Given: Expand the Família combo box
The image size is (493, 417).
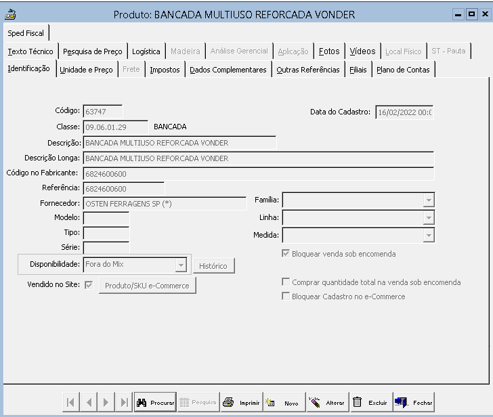Looking at the screenshot, I should coord(429,200).
